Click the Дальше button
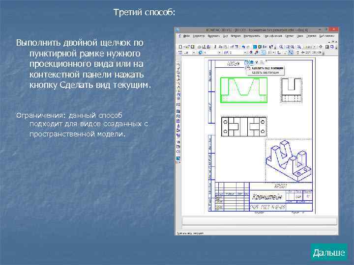Image resolution: width=354 pixels, height=265 pixels. point(329,252)
